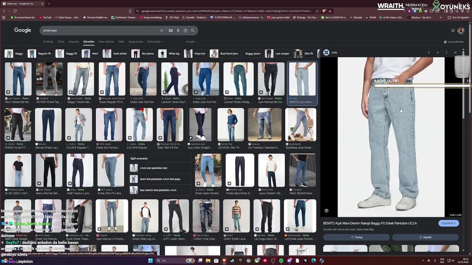Select related search buz mavisi kot pantolon erkek
Viewport: 472px width, 265px height.
[x=160, y=190]
